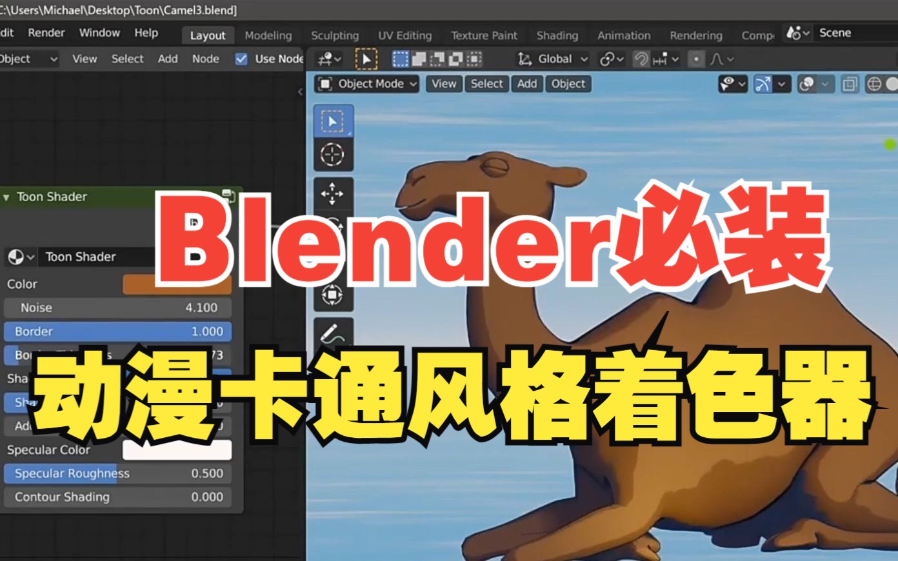
Task: Toggle proportional editing dot button
Action: pos(696,59)
